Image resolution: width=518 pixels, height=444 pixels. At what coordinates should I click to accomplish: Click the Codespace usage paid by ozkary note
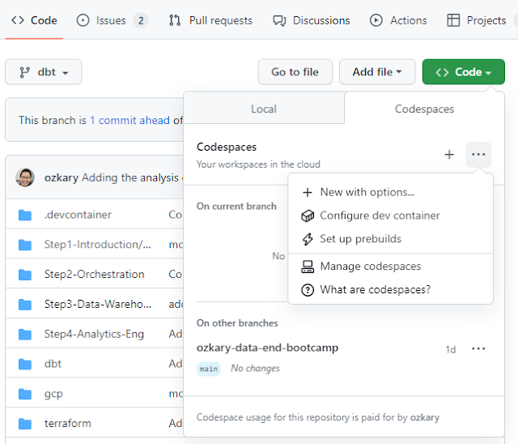(318, 417)
